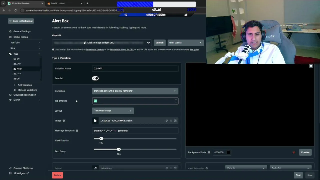Click the Background Color info icon
Screen dimensions: 320x180
pyautogui.click(x=209, y=152)
